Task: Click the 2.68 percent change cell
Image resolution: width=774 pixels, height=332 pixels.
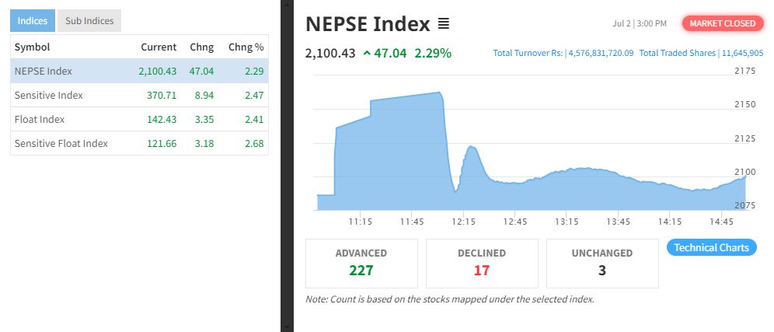Action: (x=254, y=143)
